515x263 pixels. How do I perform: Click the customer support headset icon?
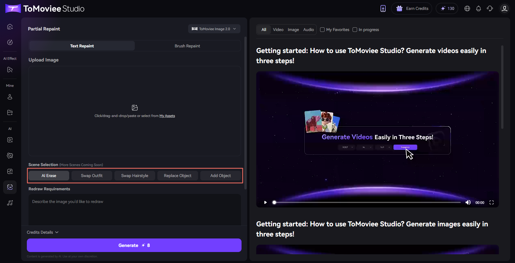coord(490,8)
